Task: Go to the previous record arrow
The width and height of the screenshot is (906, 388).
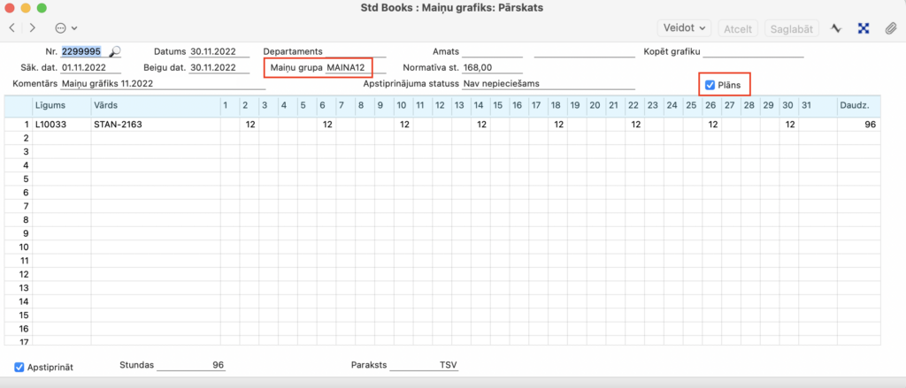Action: [x=12, y=28]
